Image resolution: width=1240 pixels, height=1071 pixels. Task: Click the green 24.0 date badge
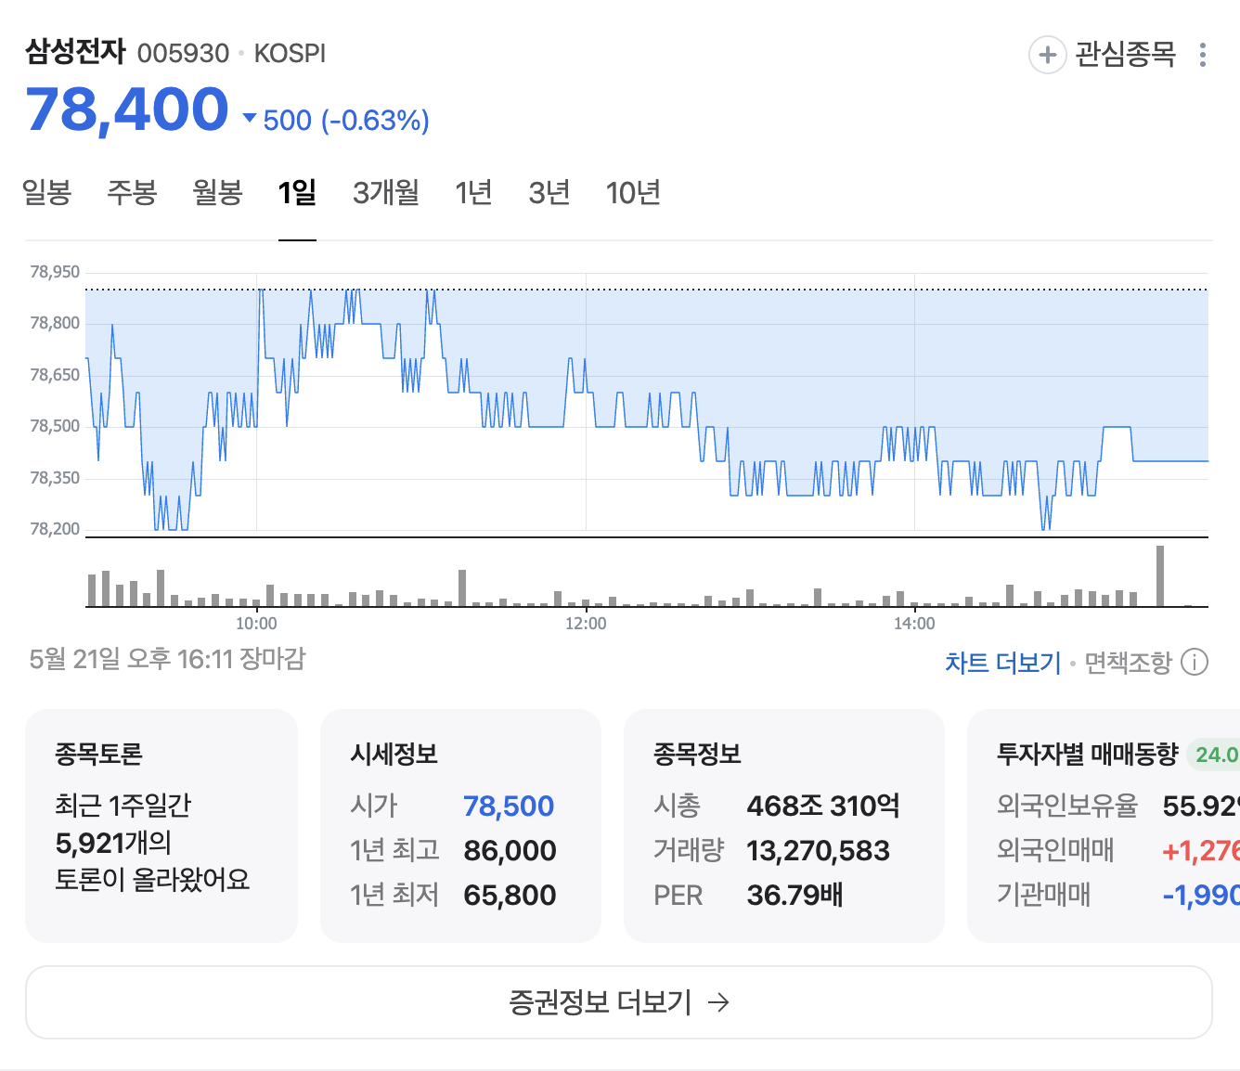1214,755
